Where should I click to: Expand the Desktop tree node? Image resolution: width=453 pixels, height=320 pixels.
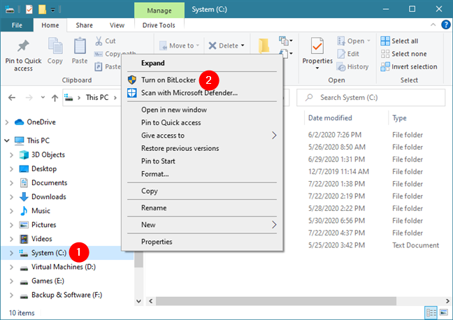tap(12, 169)
